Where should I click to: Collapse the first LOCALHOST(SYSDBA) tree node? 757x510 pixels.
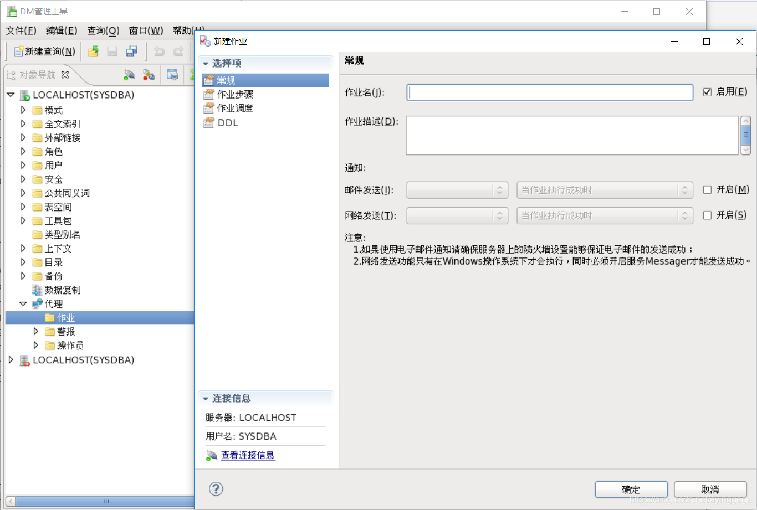11,95
